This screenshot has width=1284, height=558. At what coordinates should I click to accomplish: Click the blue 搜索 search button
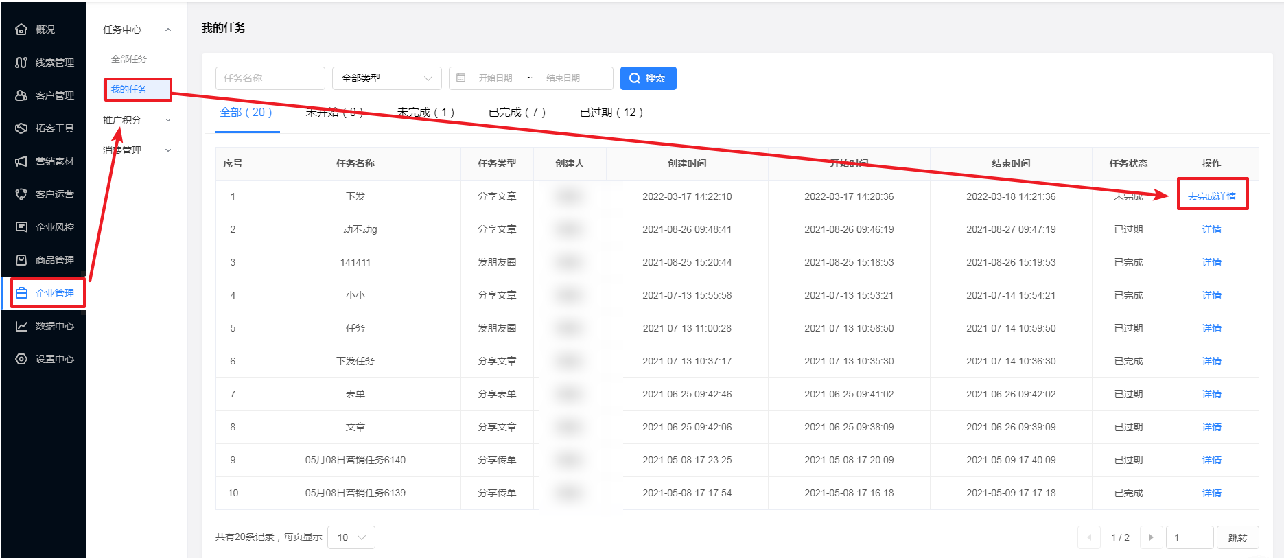click(649, 78)
